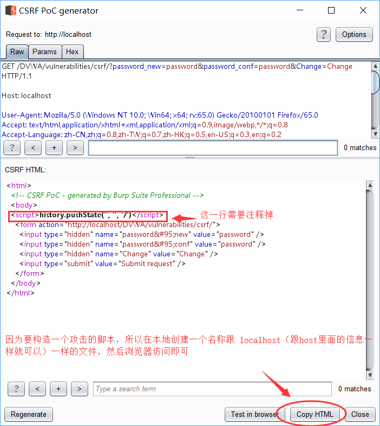Click the Regenerate button

pos(29,414)
